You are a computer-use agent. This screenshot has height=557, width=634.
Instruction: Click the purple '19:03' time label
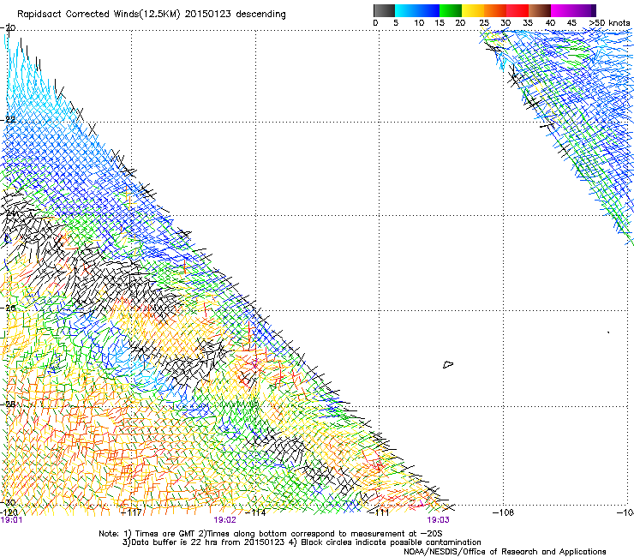pyautogui.click(x=439, y=520)
